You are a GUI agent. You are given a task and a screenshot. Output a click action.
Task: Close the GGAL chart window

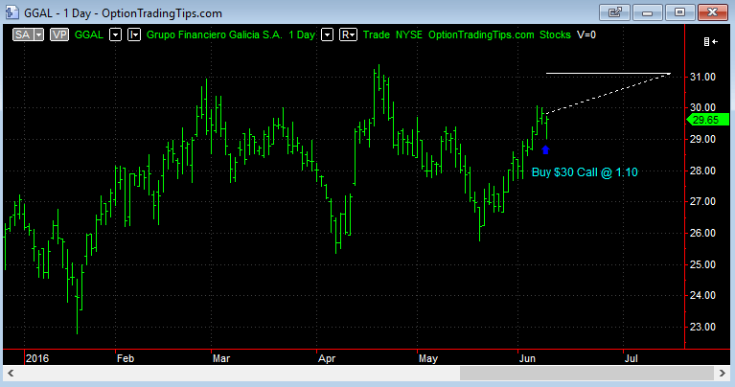713,12
